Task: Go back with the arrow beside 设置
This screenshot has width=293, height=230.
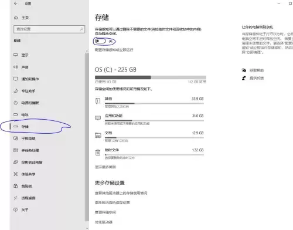Action: 16,4
